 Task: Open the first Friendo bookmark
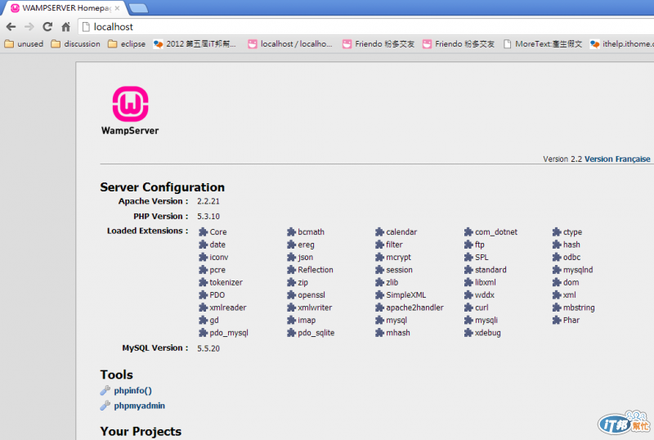click(379, 44)
